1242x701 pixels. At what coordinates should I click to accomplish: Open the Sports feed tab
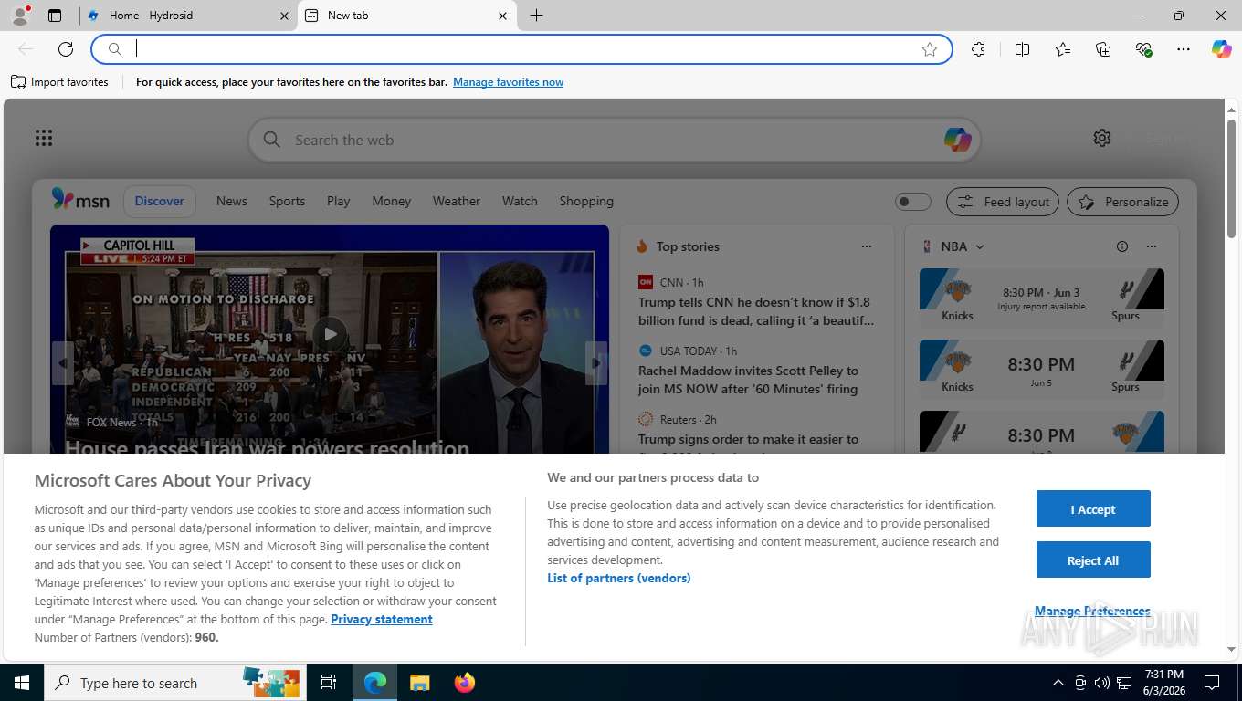point(287,201)
